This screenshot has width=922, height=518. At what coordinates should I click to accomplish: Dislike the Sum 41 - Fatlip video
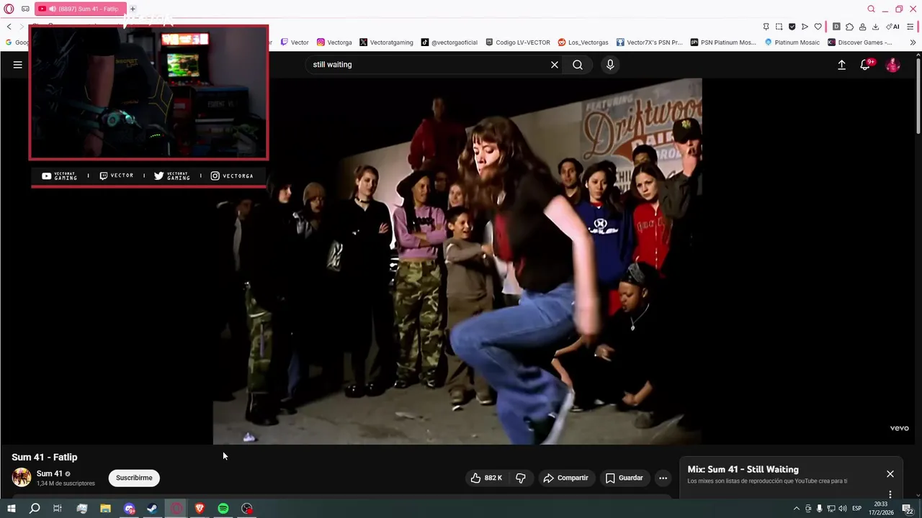click(x=521, y=478)
